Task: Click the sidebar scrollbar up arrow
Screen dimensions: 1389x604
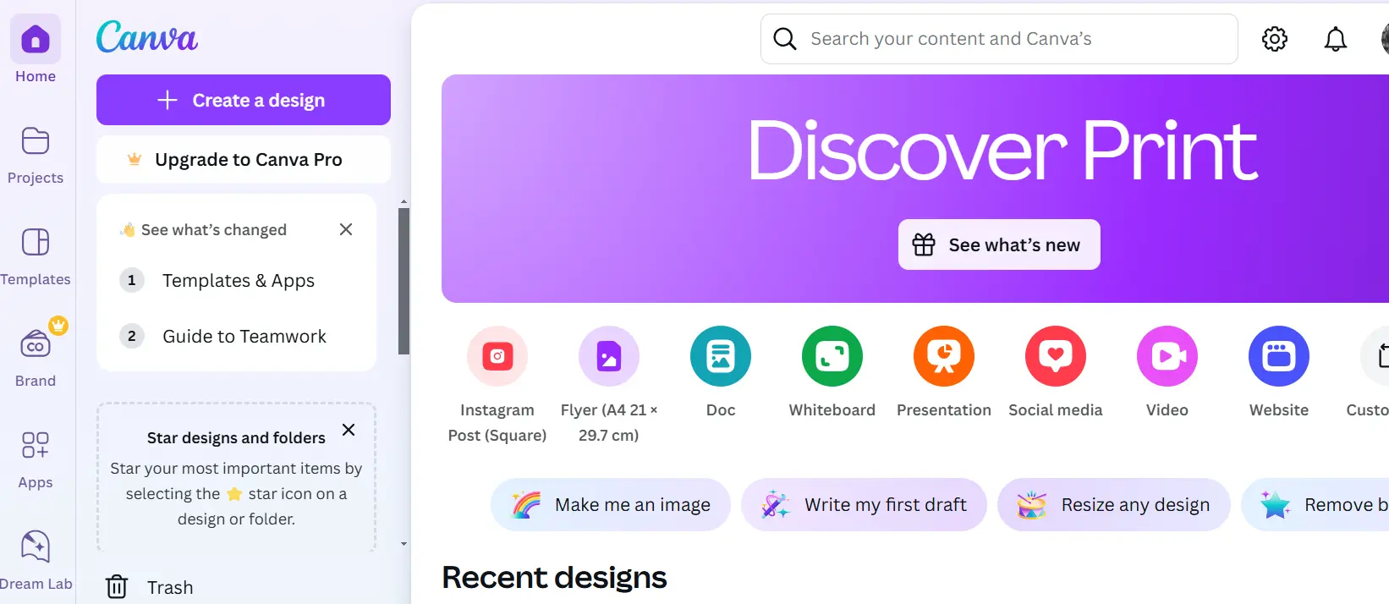Action: [x=404, y=201]
